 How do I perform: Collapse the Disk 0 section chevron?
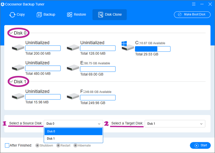coord(11,33)
